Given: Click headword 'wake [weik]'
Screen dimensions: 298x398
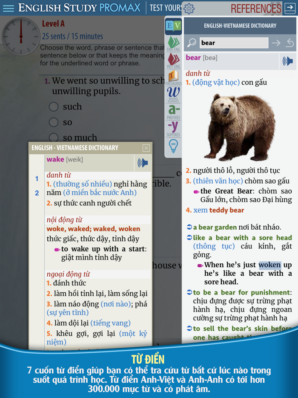Looking at the screenshot, I should 65,159.
